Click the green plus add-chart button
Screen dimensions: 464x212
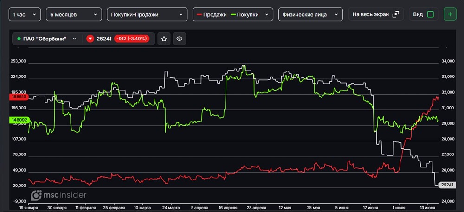point(450,14)
